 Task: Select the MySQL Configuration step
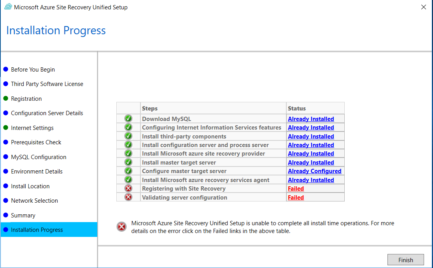coord(39,157)
